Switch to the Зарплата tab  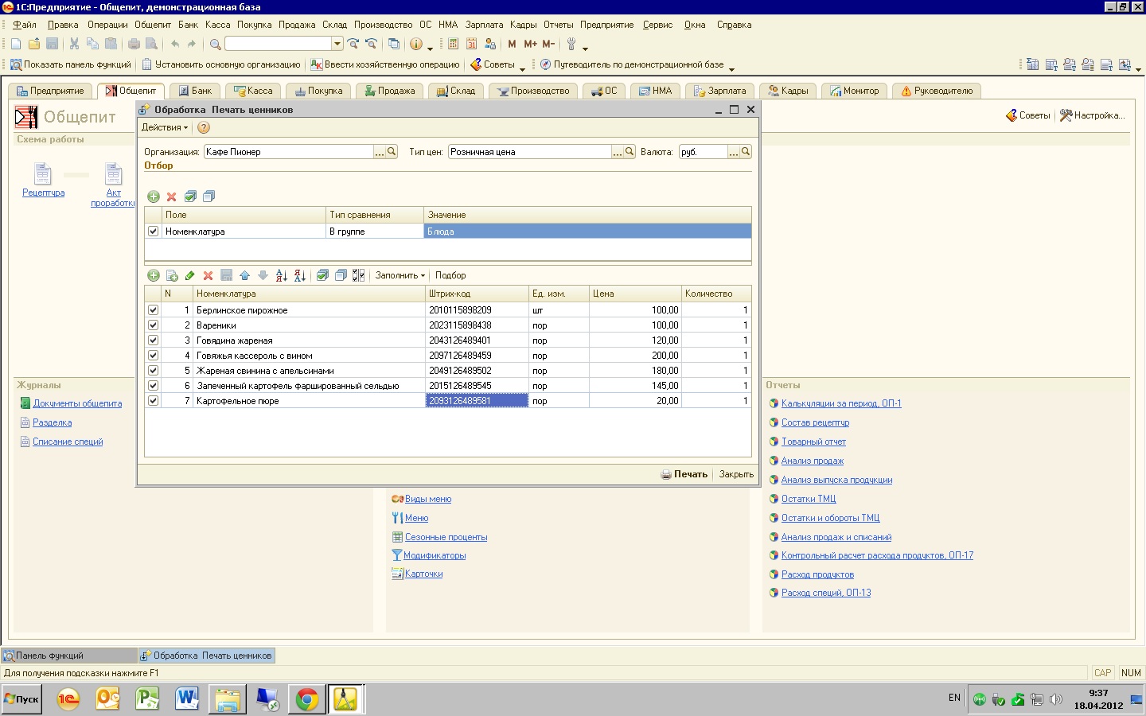(x=719, y=91)
